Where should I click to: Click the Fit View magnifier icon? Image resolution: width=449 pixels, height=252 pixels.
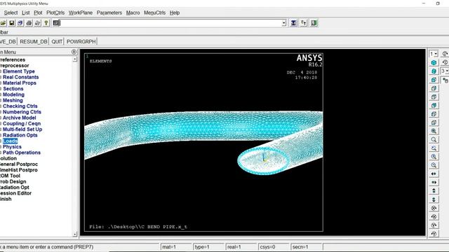point(434,131)
